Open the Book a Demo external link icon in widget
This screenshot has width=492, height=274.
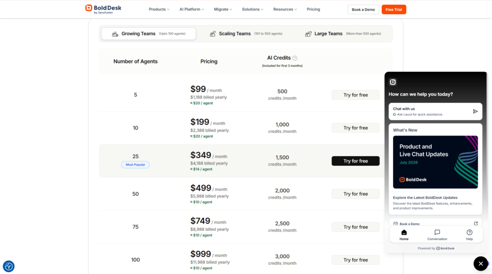(476, 224)
